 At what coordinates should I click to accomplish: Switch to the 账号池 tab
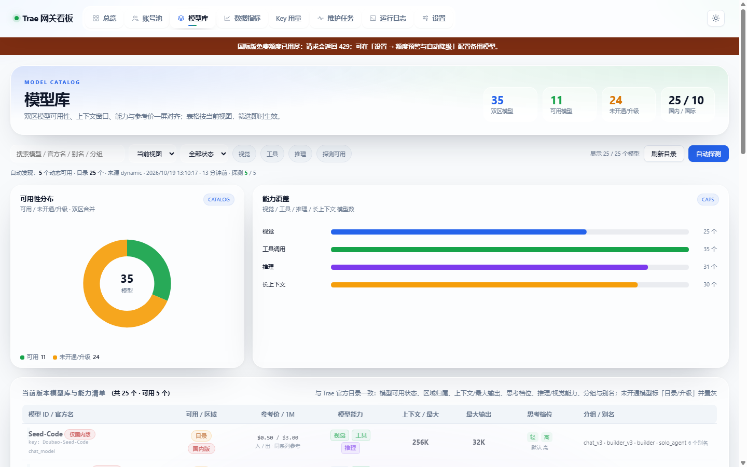[x=147, y=18]
